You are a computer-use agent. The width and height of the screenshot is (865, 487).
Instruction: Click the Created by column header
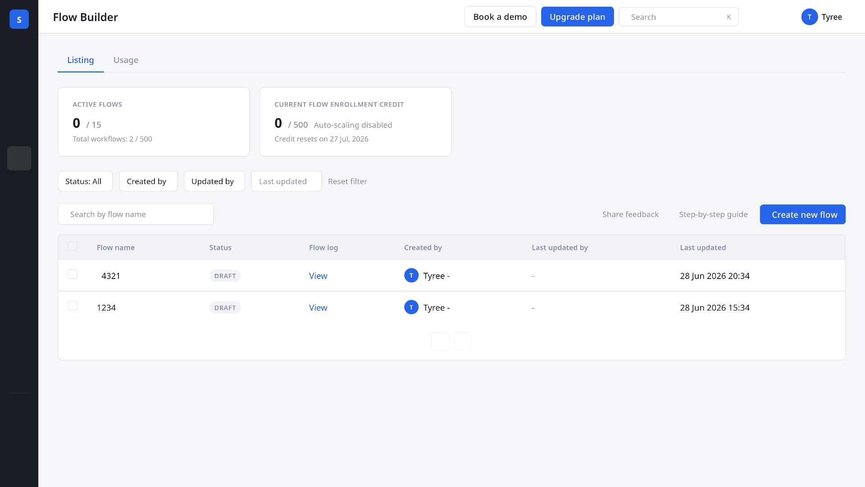coord(423,248)
